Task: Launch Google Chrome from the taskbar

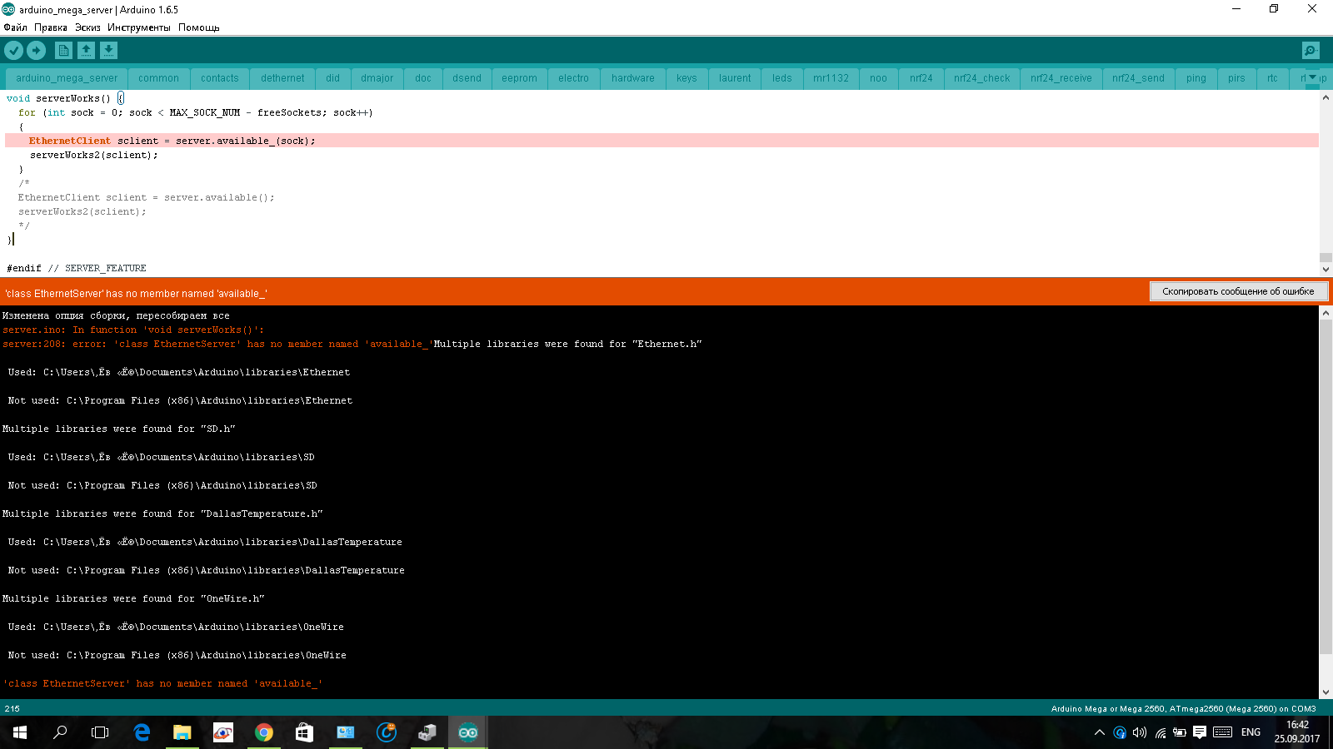Action: click(x=263, y=732)
